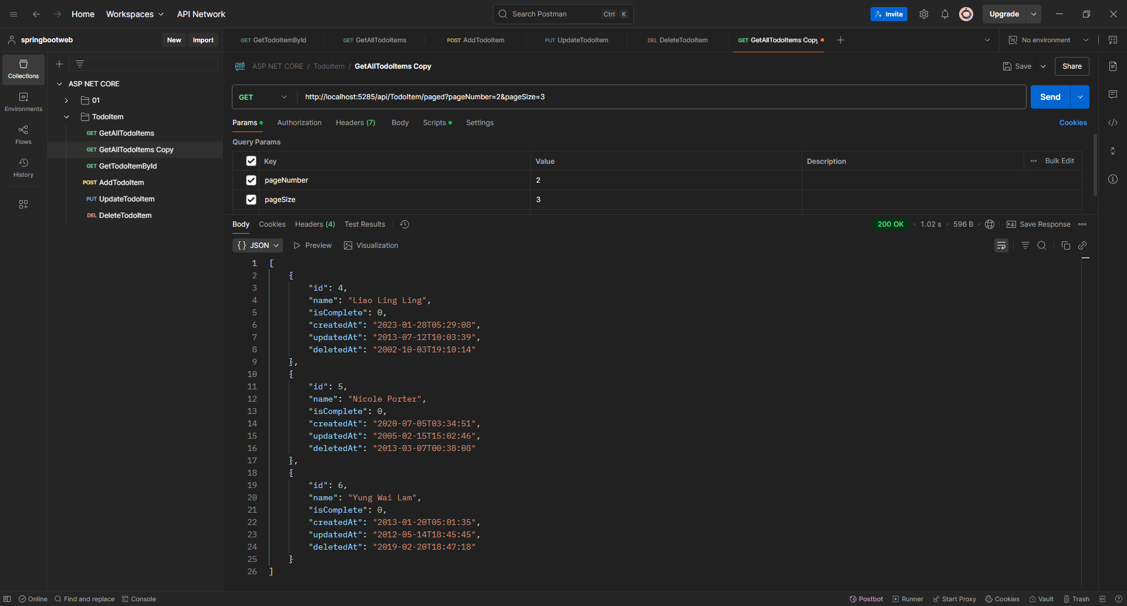1127x606 pixels.
Task: Open the JSON format dropdown
Action: coord(258,245)
